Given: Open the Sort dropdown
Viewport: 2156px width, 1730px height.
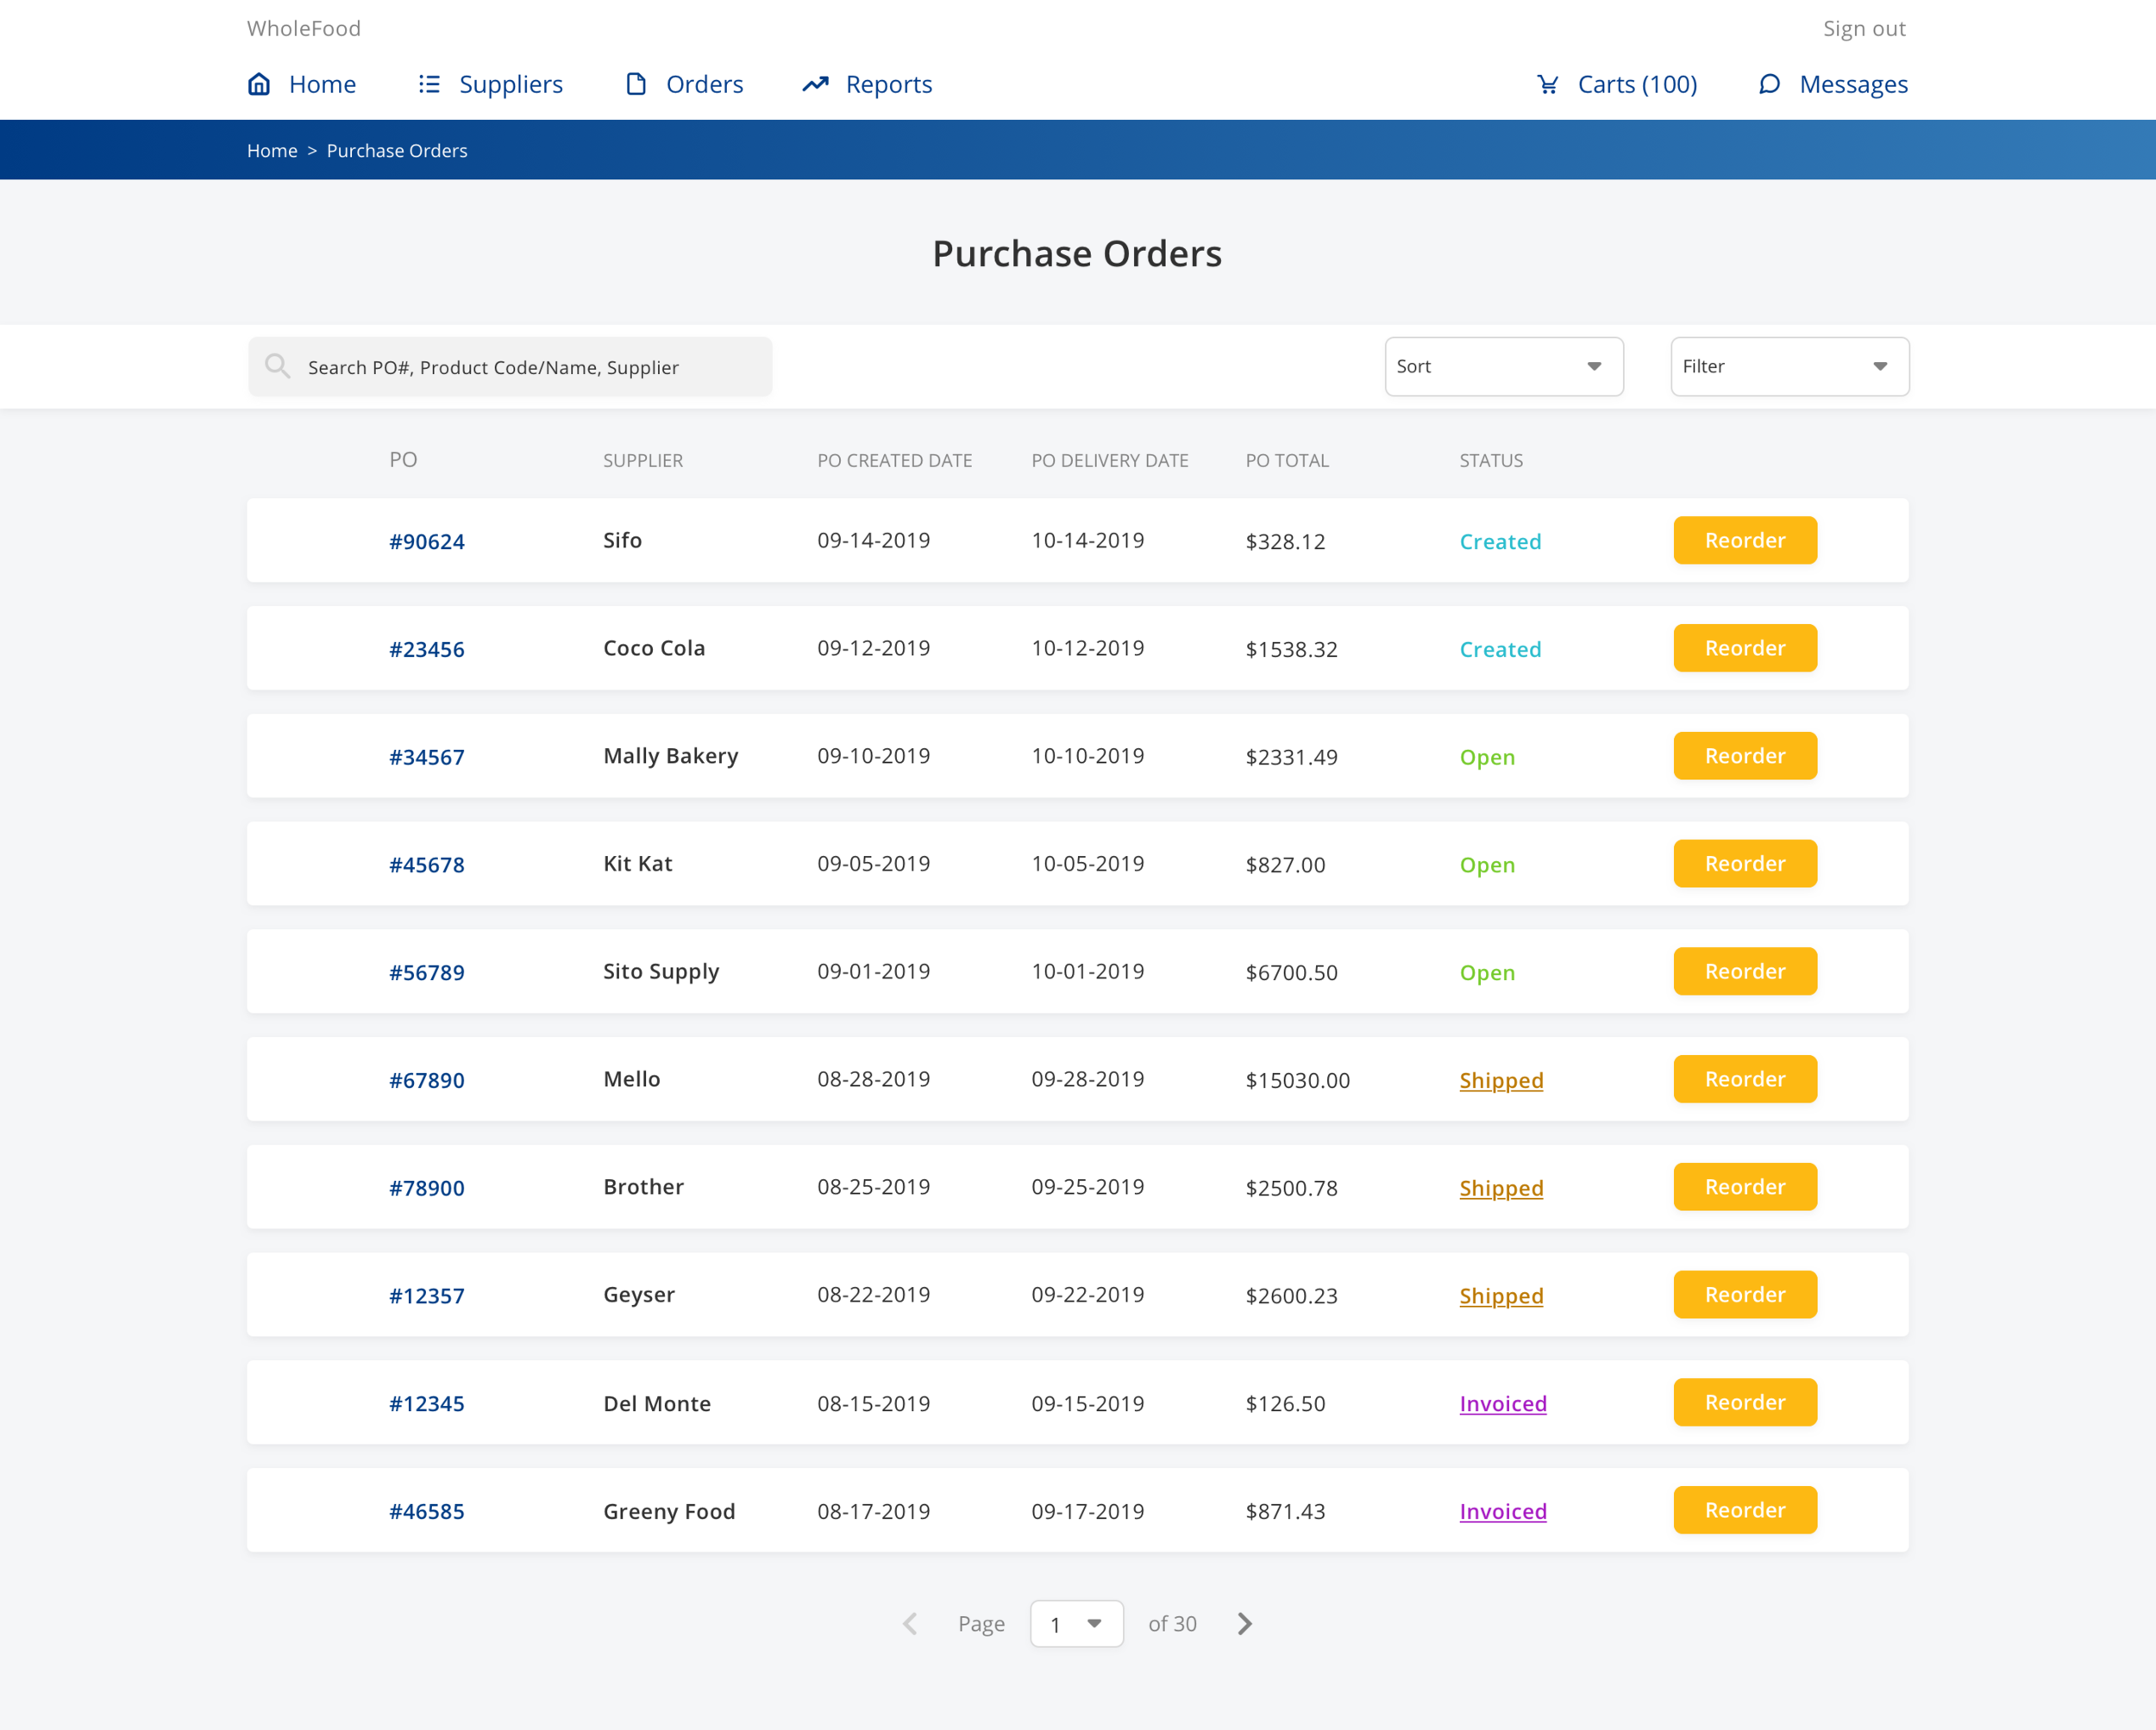Looking at the screenshot, I should [x=1503, y=367].
